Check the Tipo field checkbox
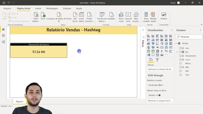203x114 pixels. pos(180,75)
